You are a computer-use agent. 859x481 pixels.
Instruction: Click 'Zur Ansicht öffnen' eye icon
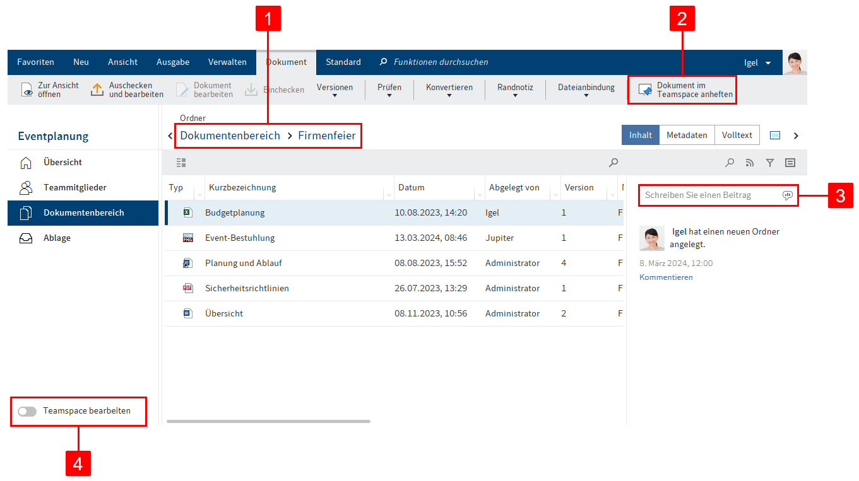(x=27, y=90)
